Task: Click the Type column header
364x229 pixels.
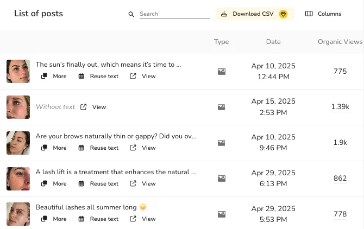Action: coord(221,42)
